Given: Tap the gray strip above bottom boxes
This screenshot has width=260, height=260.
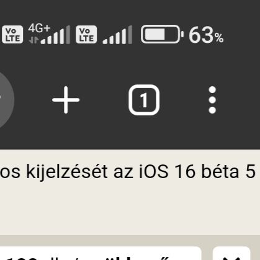Looking at the screenshot, I should (130, 241).
